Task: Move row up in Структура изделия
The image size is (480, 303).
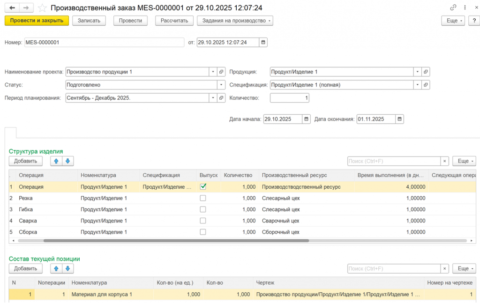Action: pos(57,161)
